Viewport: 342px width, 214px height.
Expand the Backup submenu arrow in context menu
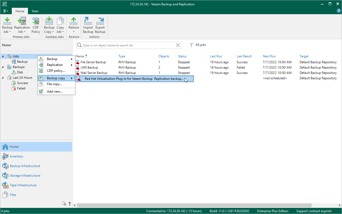coord(71,59)
